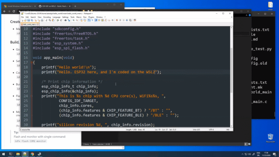Click the editor scrollbar up arrow
Screen dimensions: 279x157
click(231, 27)
